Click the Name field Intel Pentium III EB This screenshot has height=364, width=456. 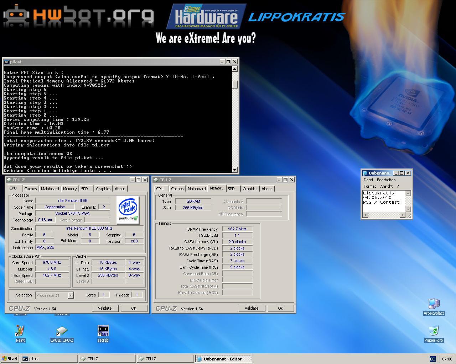(72, 200)
